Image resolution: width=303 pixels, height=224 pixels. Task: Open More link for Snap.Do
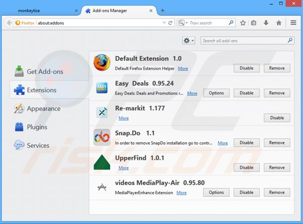coord(223,143)
